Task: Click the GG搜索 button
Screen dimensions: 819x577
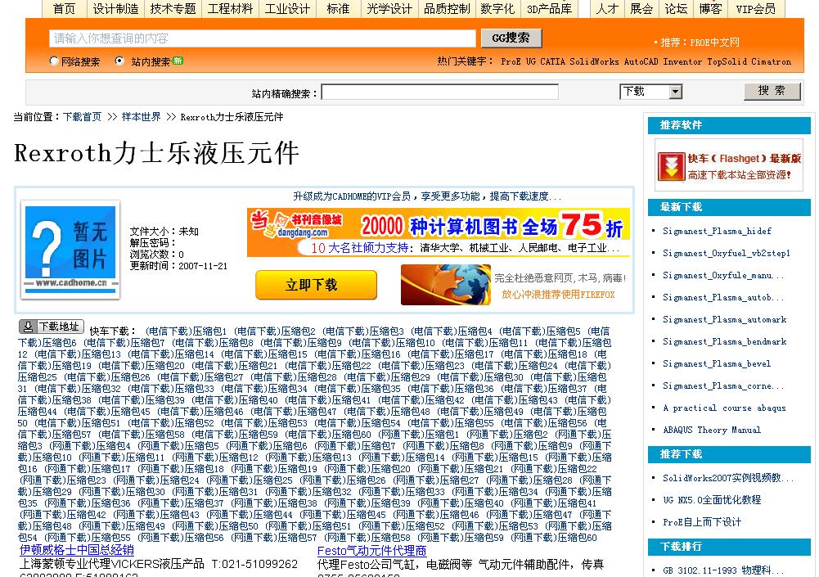Action: click(x=511, y=38)
